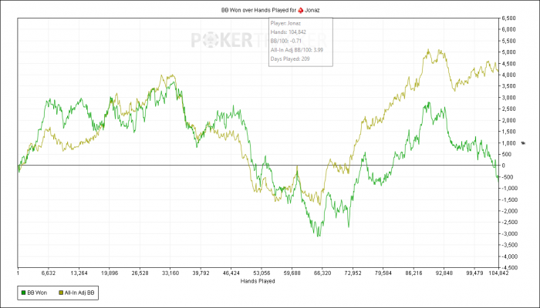Click the 72,952 x-axis tick label
Image resolution: width=540 pixels, height=308 pixels.
(x=353, y=273)
